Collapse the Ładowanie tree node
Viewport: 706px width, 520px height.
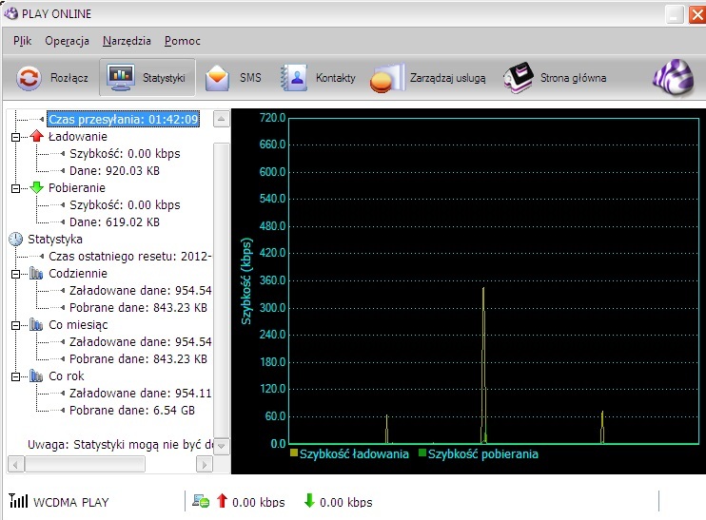pyautogui.click(x=16, y=137)
